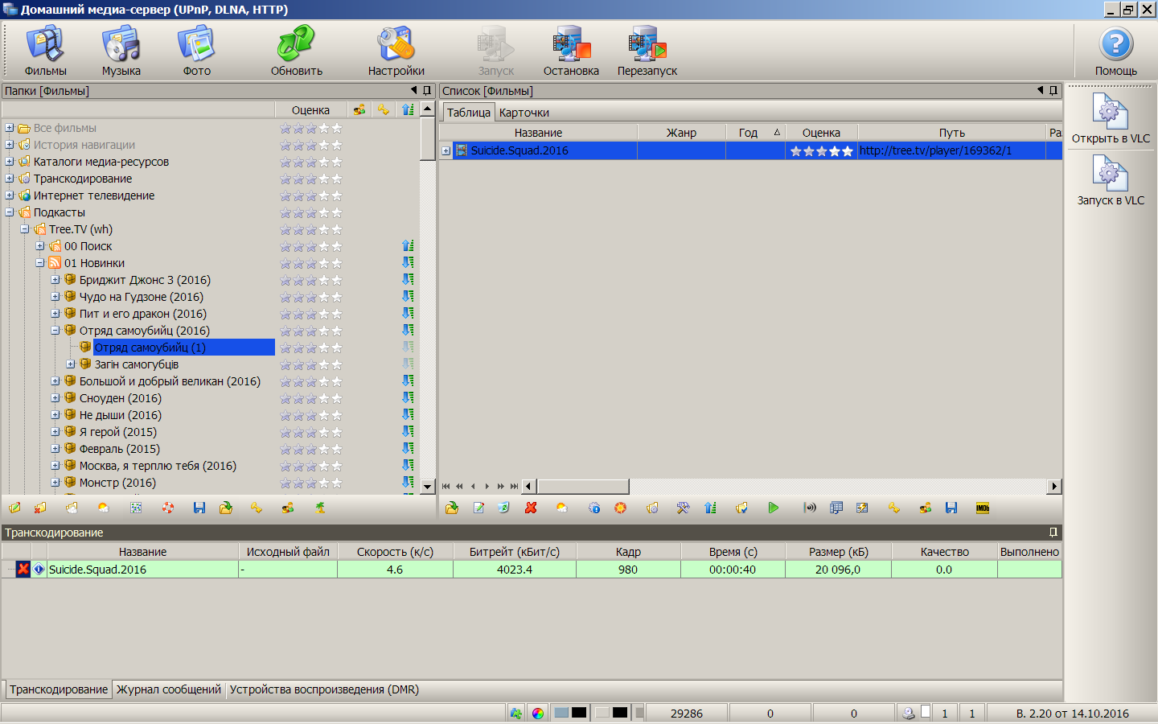Sort list by Год column header
Viewport: 1158px width, 724px height.
point(749,133)
